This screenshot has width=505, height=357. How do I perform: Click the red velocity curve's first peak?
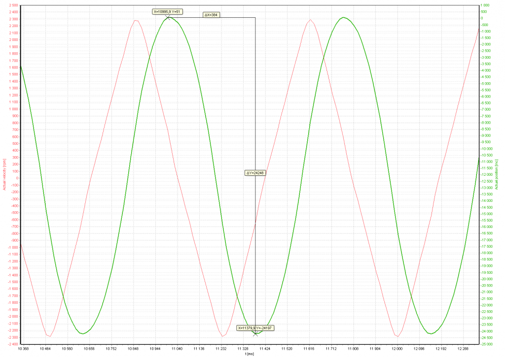tap(136, 20)
